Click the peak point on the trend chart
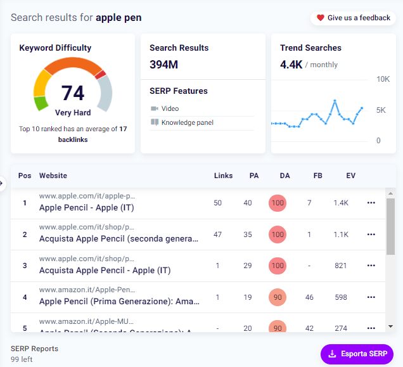Screen dimensions: 403x367 tap(335, 101)
